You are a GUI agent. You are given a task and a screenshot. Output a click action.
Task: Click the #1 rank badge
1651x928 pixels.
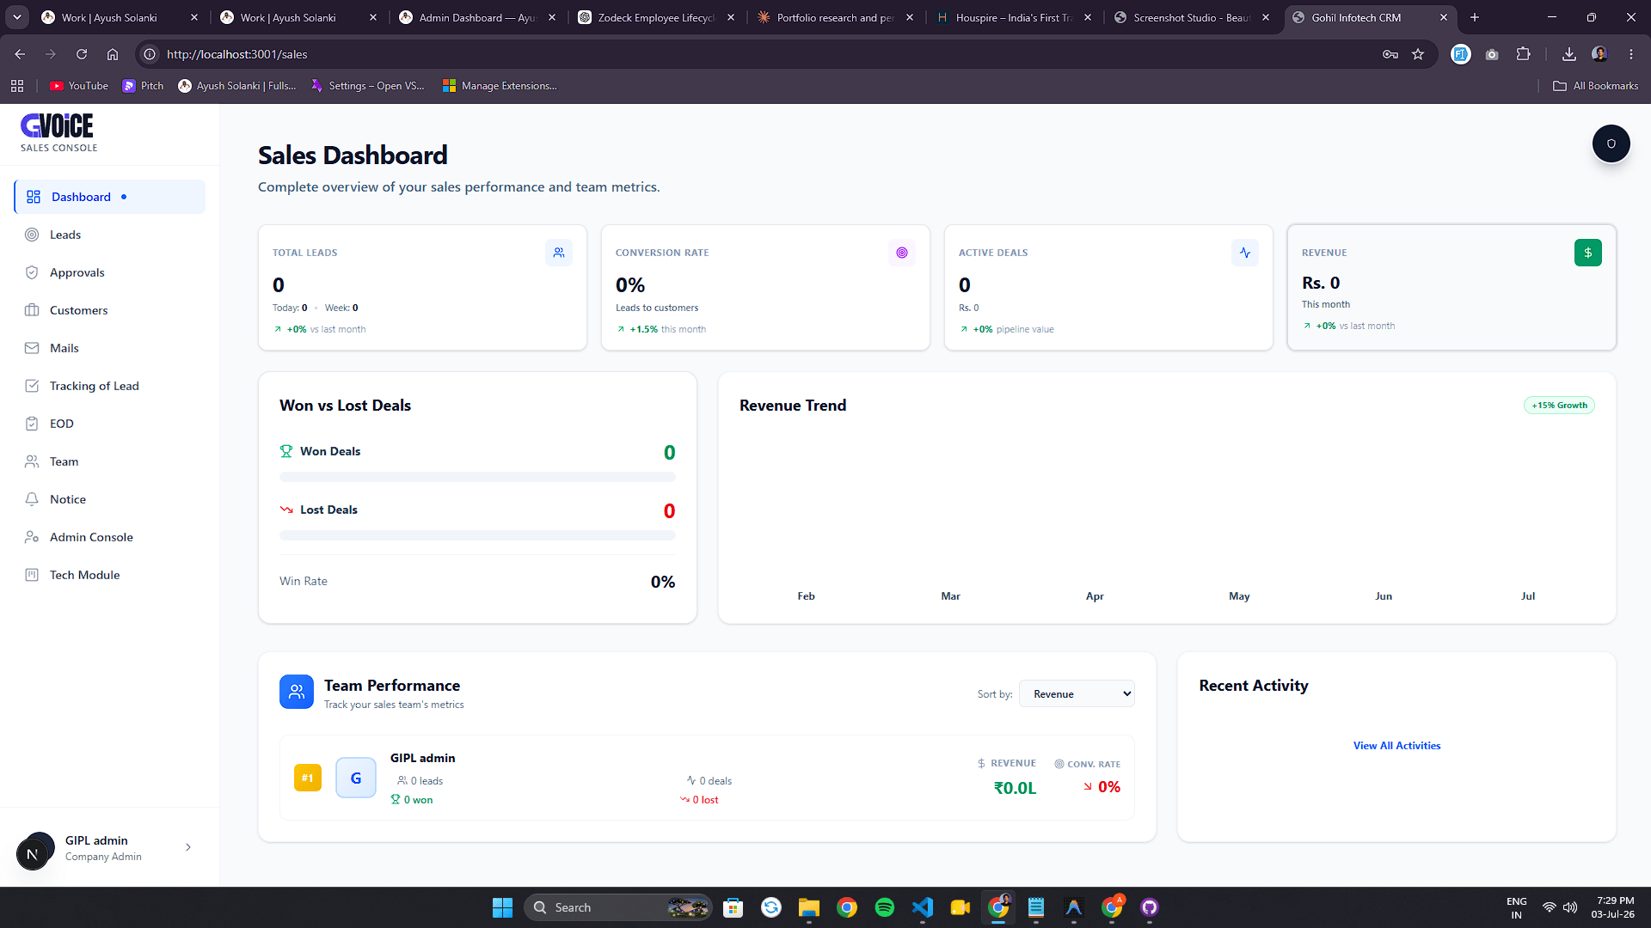[308, 778]
